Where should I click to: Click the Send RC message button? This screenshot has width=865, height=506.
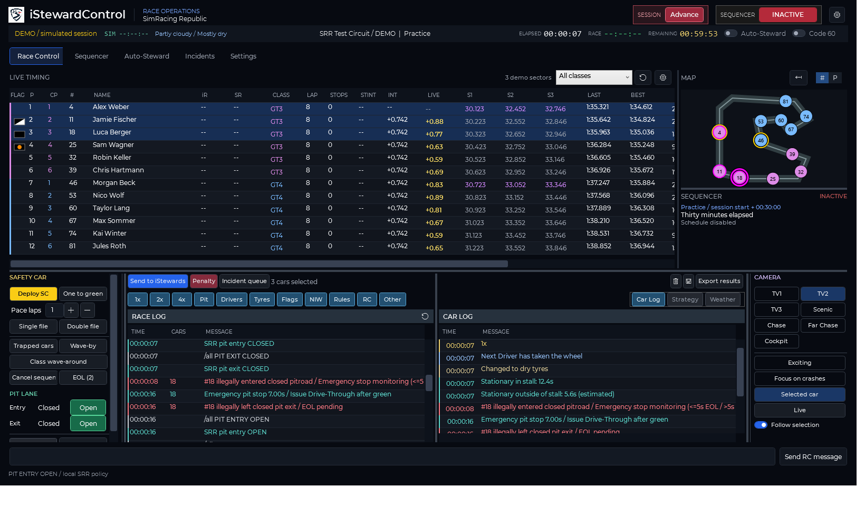[813, 456]
